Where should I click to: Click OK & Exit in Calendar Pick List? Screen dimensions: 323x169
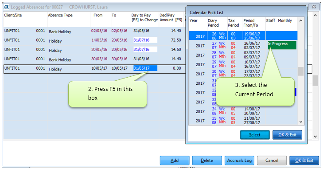click(288, 135)
